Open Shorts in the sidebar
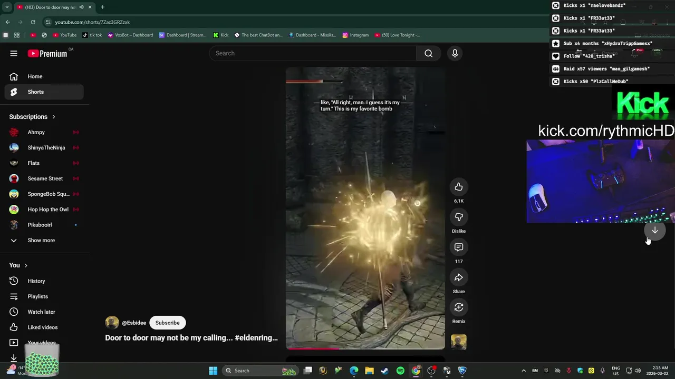675x379 pixels. (44, 92)
